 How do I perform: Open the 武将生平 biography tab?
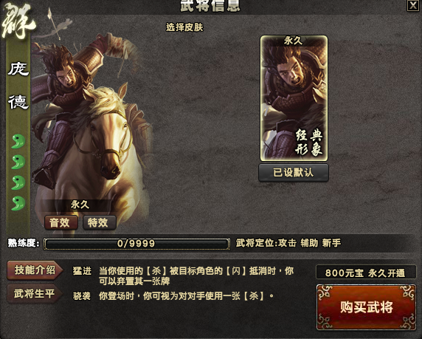click(35, 293)
